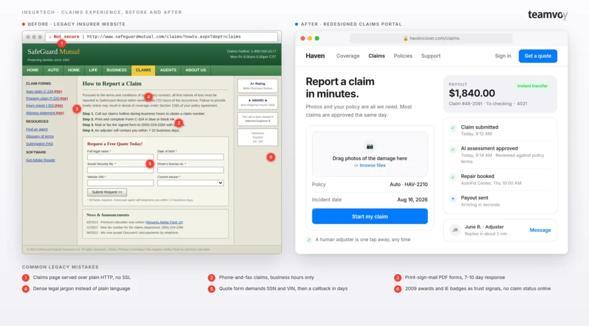
Task: Open the Current insurer dropdown
Action: (190, 183)
